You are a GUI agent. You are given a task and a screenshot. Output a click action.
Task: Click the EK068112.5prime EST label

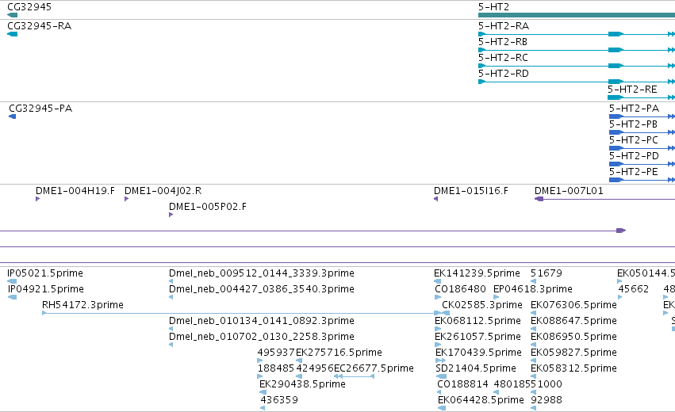click(477, 321)
